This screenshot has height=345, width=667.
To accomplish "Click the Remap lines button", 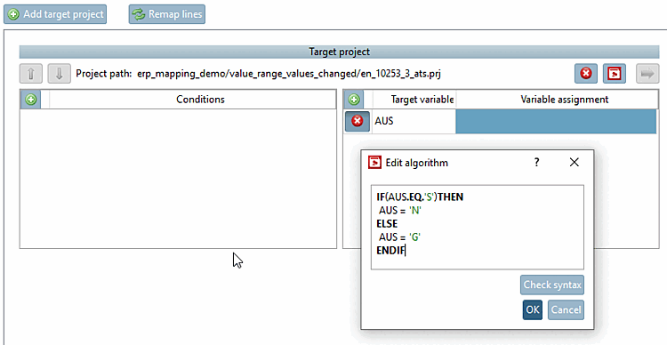I will click(x=167, y=14).
